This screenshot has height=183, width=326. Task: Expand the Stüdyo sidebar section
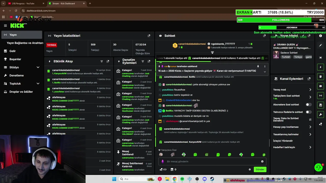click(38, 67)
